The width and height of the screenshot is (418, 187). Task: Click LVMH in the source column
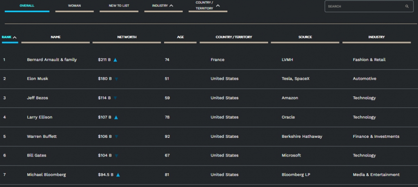click(x=287, y=60)
